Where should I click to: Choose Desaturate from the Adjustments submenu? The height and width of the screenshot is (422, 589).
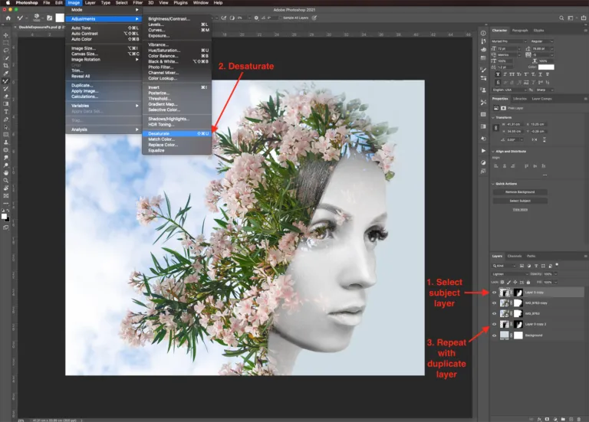(159, 132)
